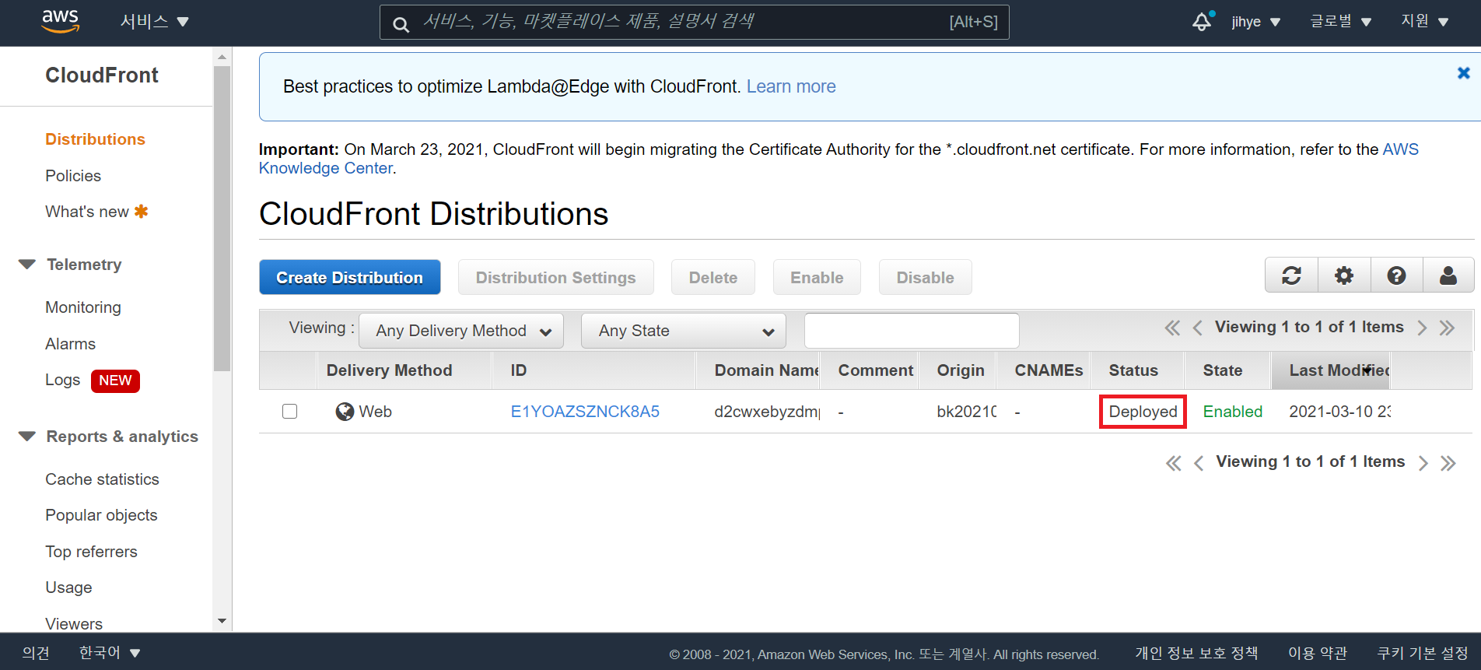Viewport: 1481px width, 670px height.
Task: Click the Delete button
Action: pyautogui.click(x=712, y=277)
